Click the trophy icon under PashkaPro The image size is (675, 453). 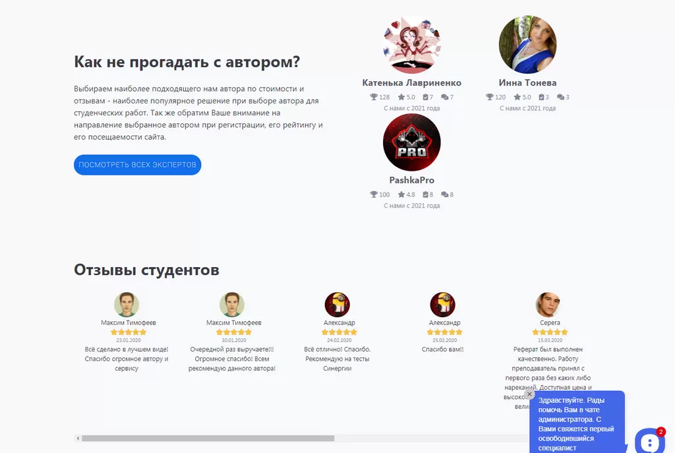pos(374,195)
